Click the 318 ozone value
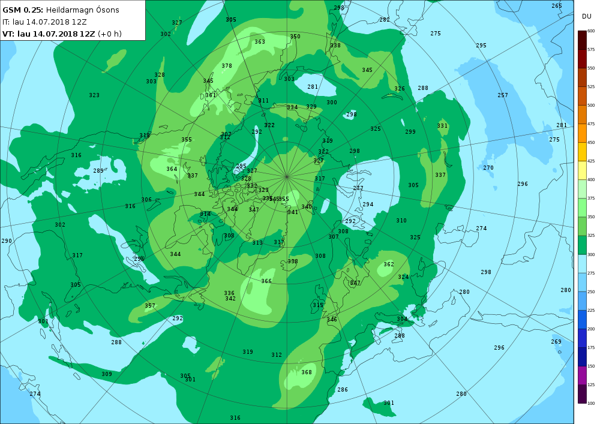 click(145, 136)
